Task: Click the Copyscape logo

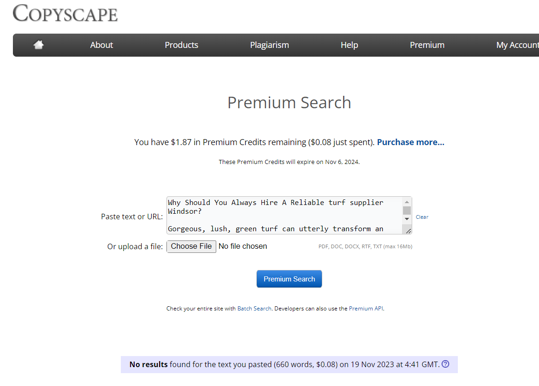Action: (65, 13)
